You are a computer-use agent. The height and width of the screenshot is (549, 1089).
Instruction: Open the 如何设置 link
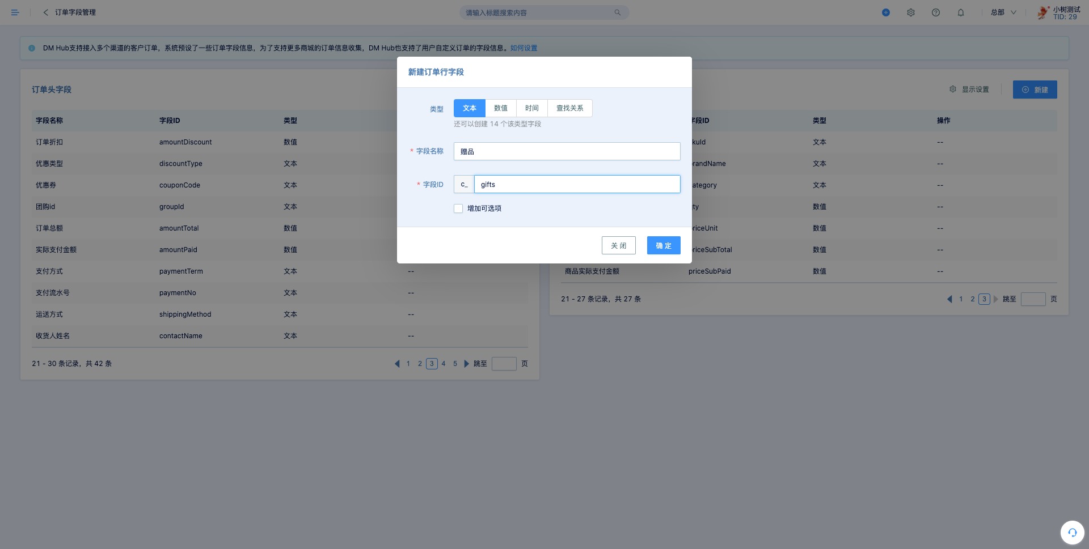pos(524,48)
